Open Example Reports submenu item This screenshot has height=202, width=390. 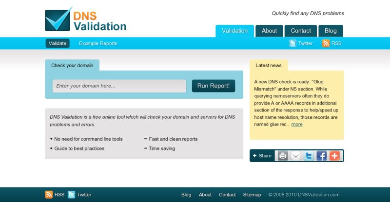[98, 43]
